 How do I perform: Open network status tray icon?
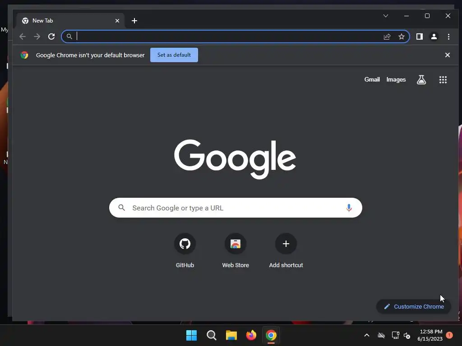click(x=395, y=335)
